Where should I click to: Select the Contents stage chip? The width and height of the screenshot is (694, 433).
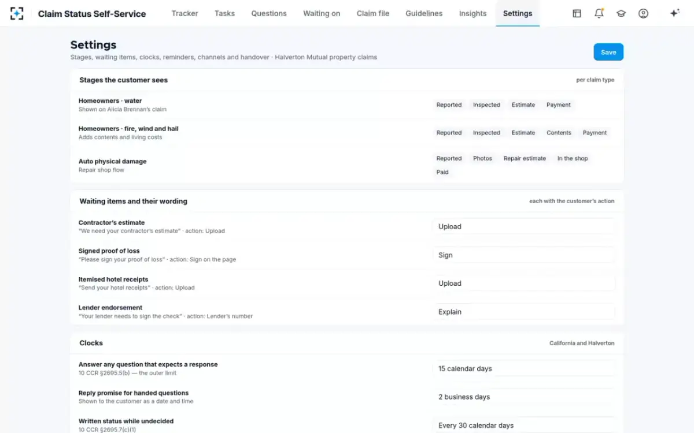pos(559,133)
